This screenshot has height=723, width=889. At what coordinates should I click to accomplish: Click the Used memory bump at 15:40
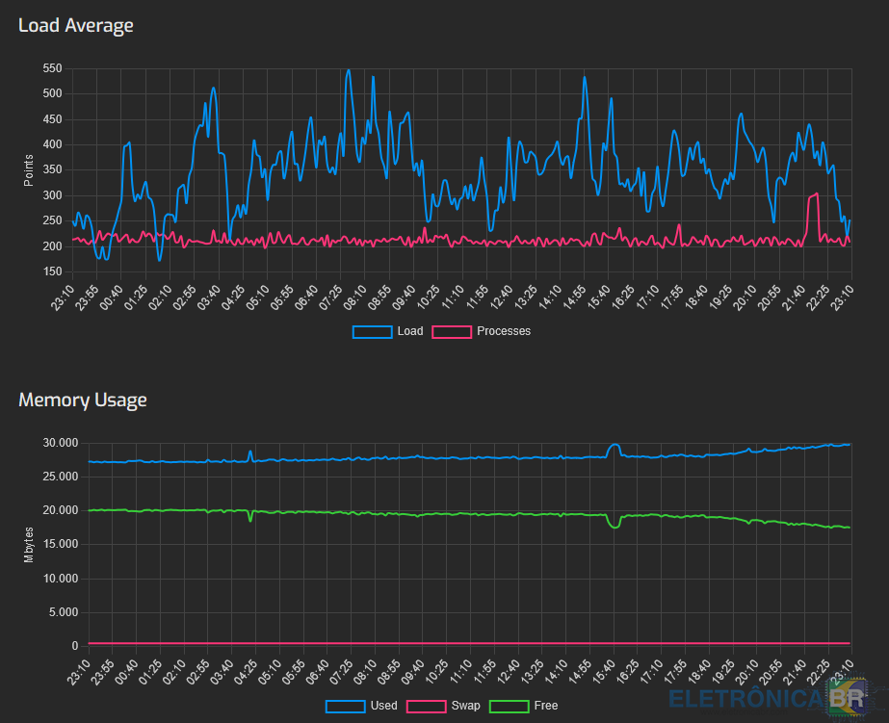(x=614, y=446)
